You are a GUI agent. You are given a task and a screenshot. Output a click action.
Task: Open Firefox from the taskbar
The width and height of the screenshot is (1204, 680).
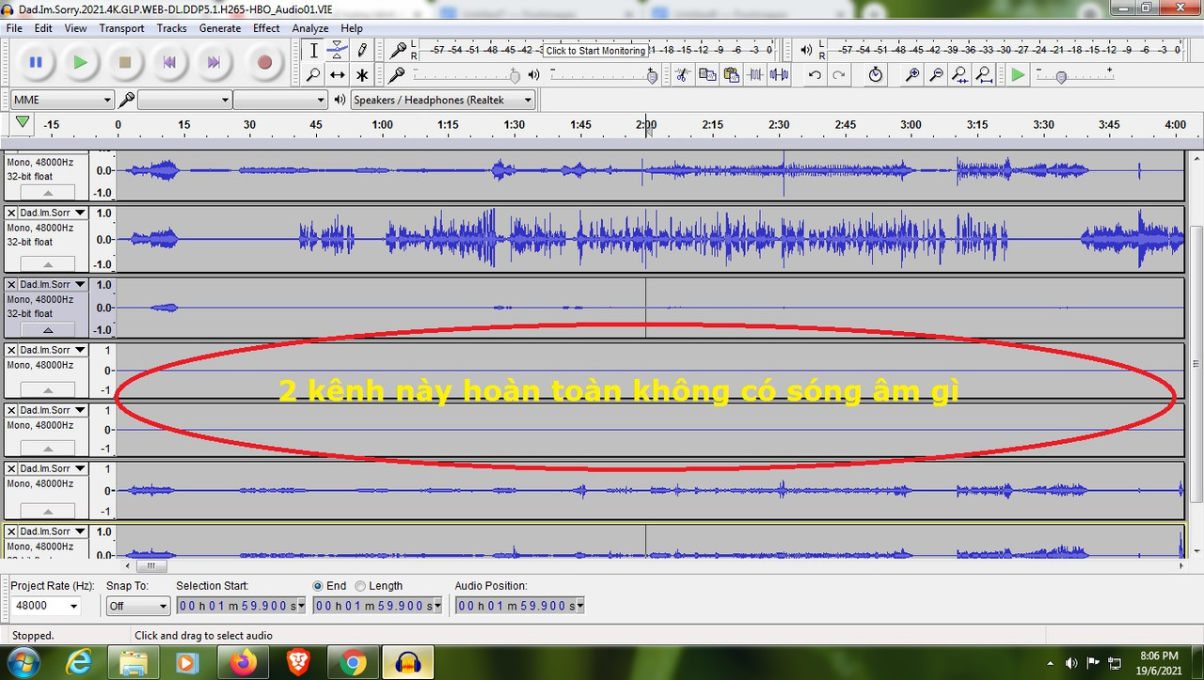pyautogui.click(x=244, y=663)
